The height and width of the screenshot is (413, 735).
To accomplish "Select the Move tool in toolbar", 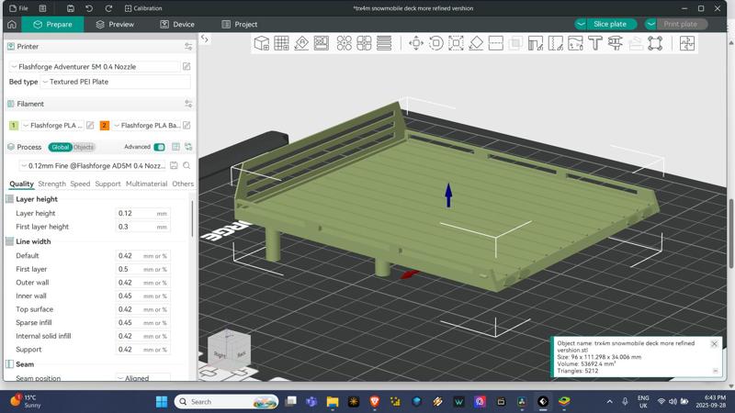I will coord(415,43).
